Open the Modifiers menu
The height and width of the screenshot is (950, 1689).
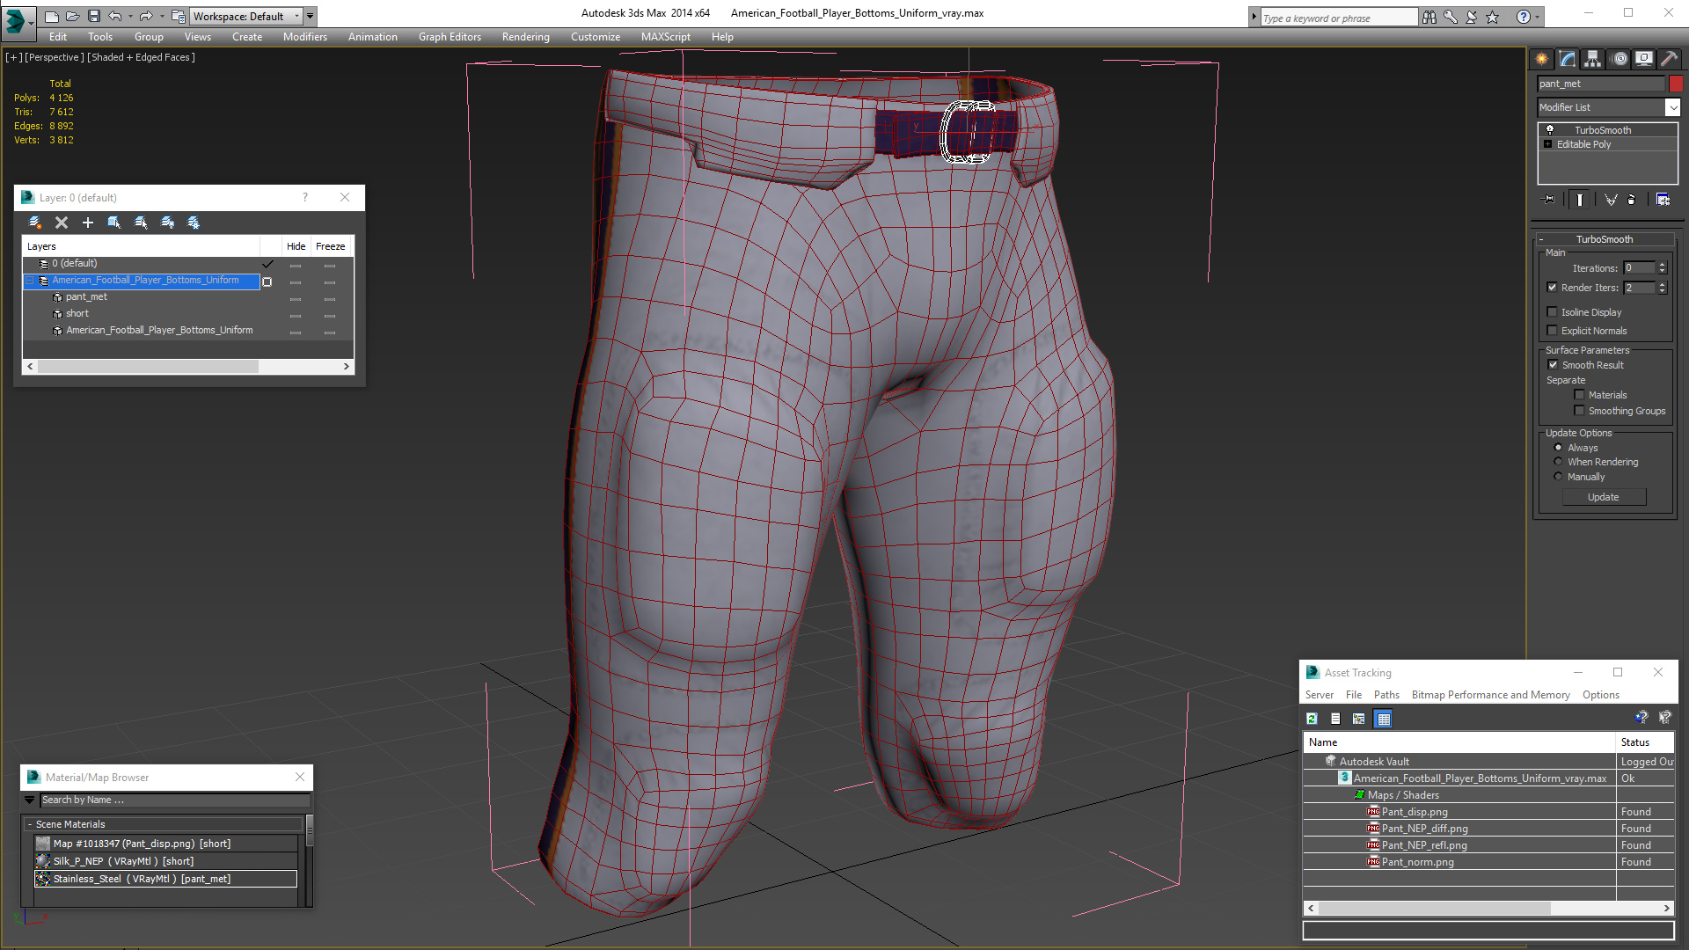pyautogui.click(x=304, y=37)
